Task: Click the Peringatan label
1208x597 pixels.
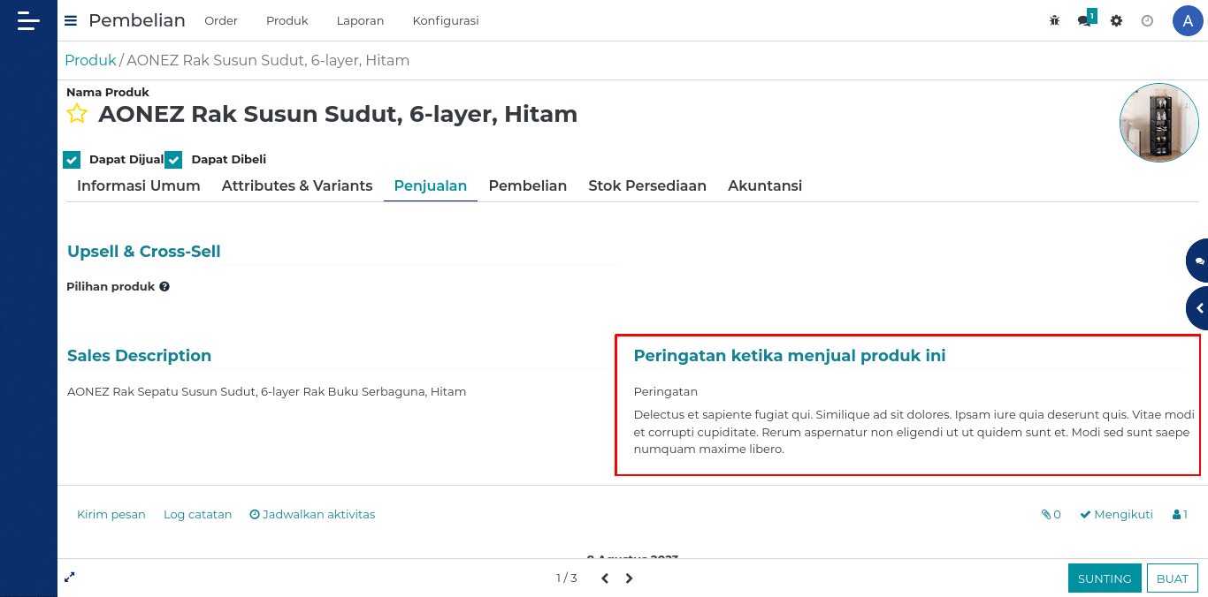Action: 666,391
